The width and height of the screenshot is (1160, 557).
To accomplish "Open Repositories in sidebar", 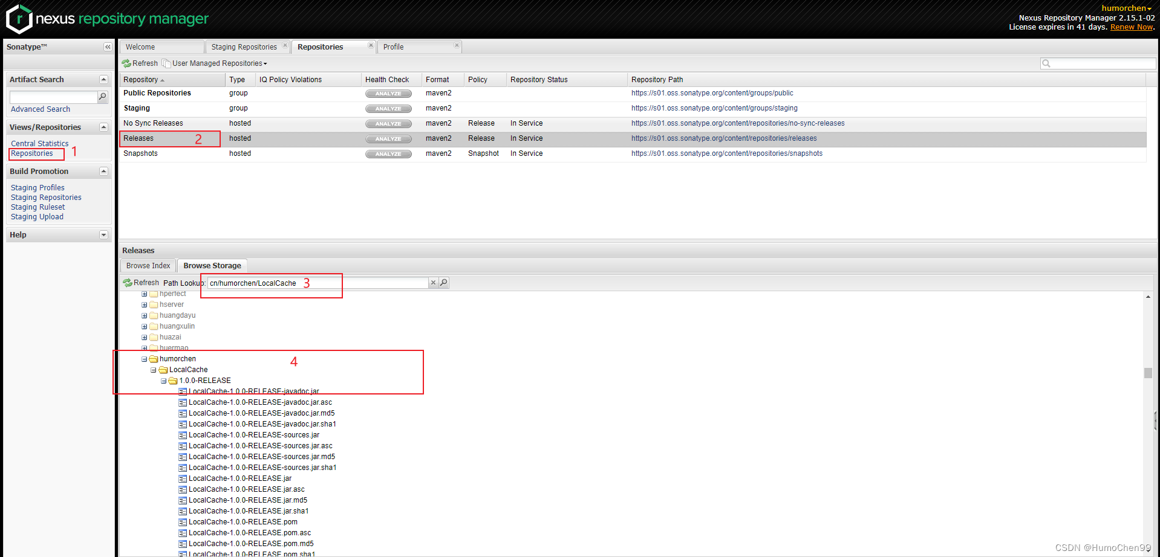I will 32,153.
